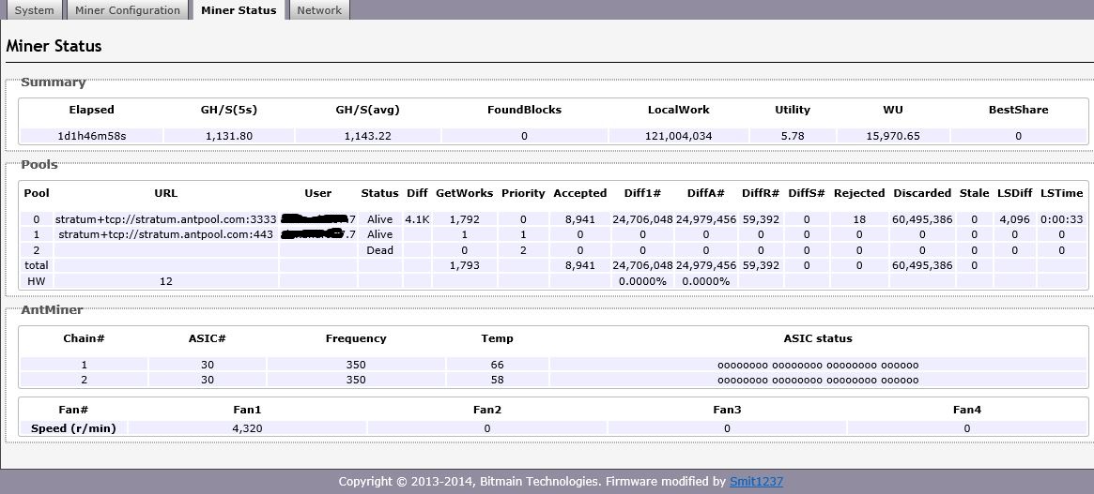Viewport: 1094px width, 494px height.
Task: Open the Miner Configuration tab
Action: (128, 10)
